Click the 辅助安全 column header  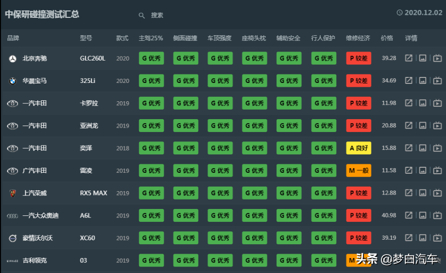(289, 38)
